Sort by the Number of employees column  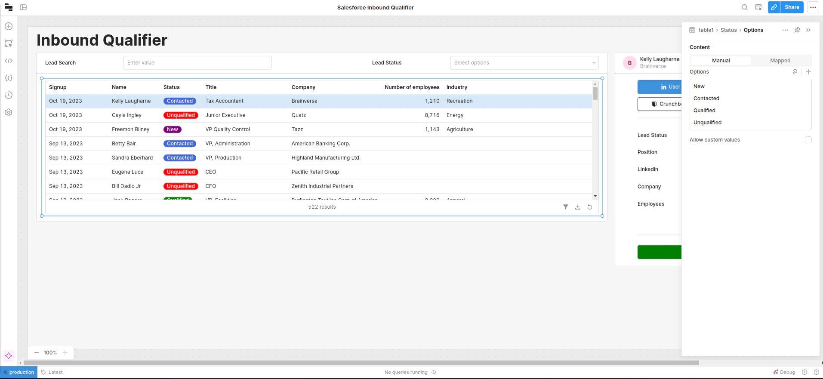(x=412, y=87)
